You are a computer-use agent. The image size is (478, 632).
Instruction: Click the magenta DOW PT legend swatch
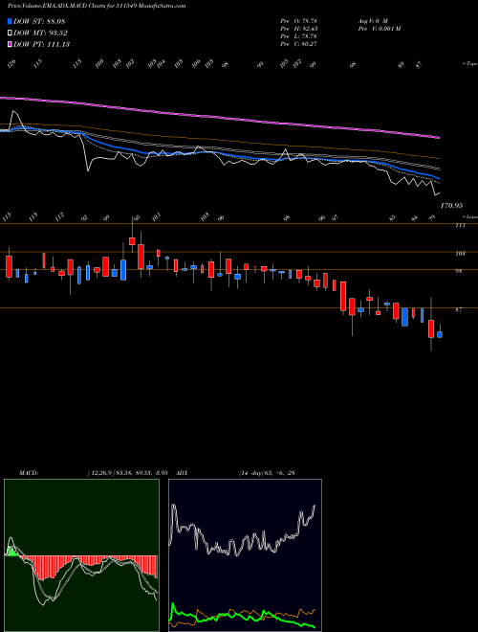click(10, 44)
